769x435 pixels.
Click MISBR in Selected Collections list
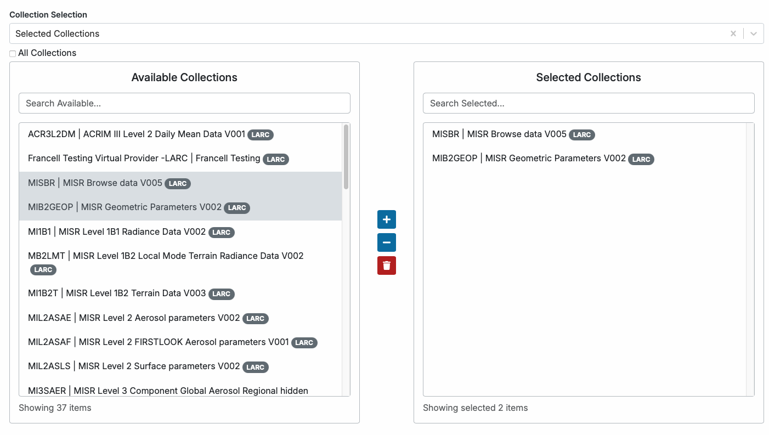coord(499,134)
